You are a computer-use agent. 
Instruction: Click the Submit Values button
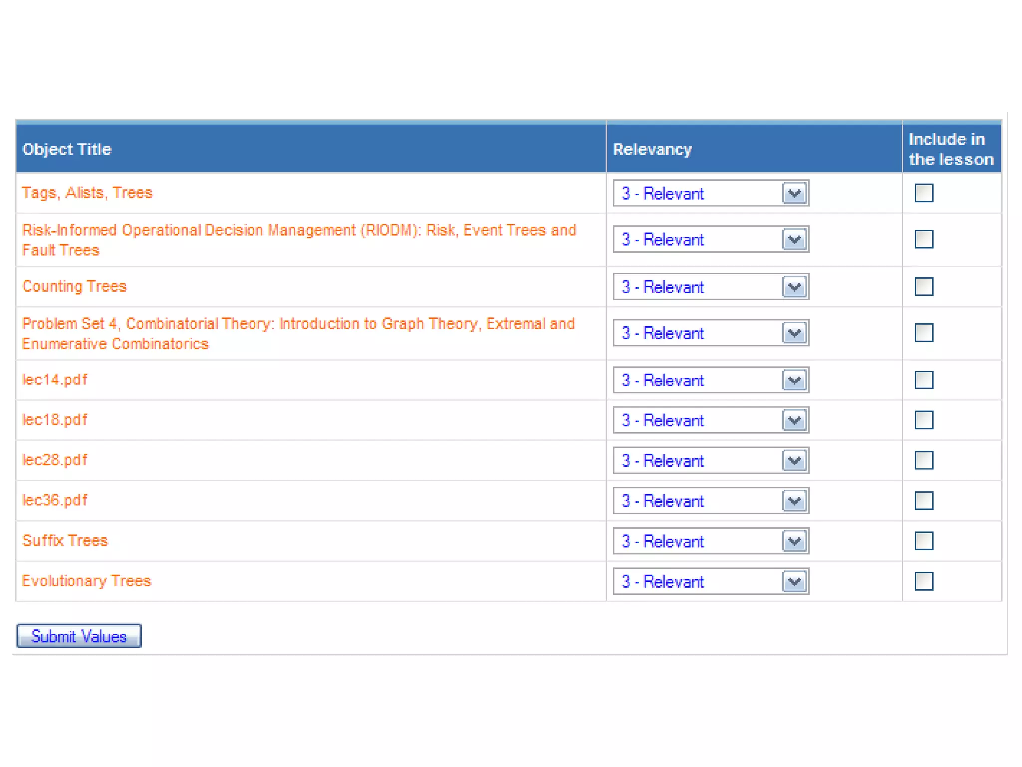pos(79,636)
